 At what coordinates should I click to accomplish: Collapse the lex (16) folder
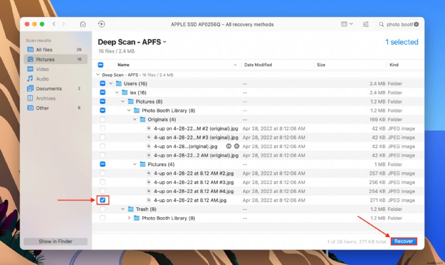click(x=117, y=92)
